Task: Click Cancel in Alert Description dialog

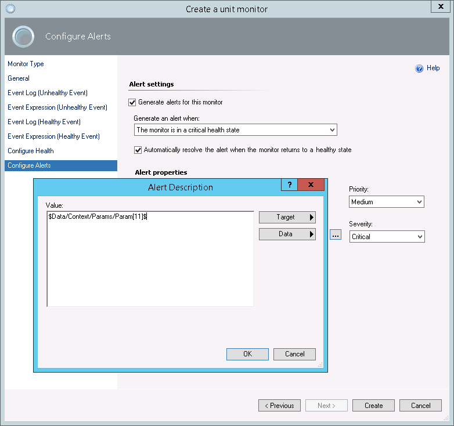Action: (x=294, y=354)
